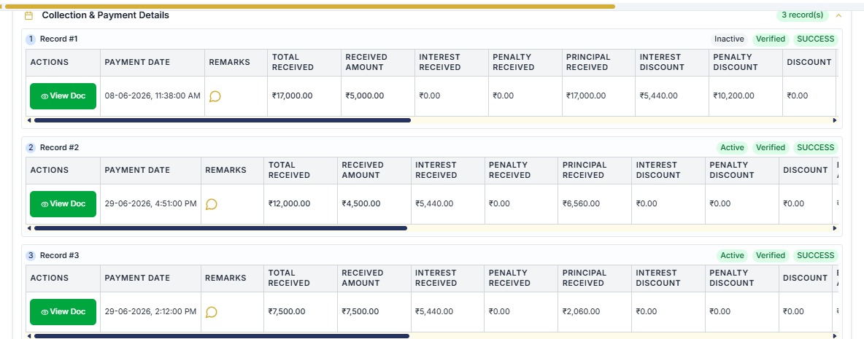Click the calendar icon beside Collection & Payment Details

pyautogui.click(x=29, y=15)
